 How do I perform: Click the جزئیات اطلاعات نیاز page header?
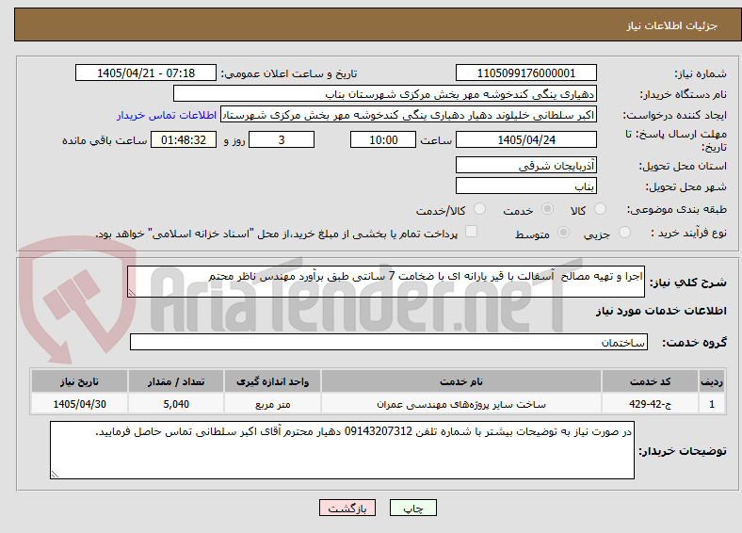click(672, 25)
